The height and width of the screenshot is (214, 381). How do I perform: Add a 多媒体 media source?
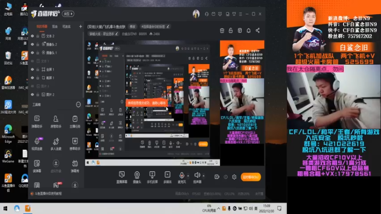pos(168,177)
